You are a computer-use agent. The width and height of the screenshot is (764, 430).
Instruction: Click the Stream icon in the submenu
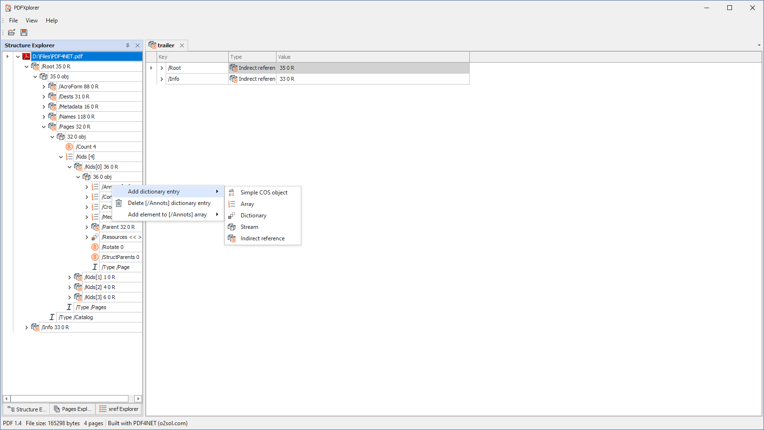tap(232, 226)
